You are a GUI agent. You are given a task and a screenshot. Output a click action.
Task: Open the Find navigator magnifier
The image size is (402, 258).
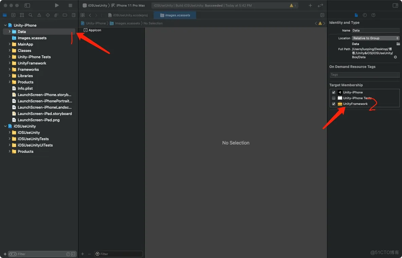point(31,15)
